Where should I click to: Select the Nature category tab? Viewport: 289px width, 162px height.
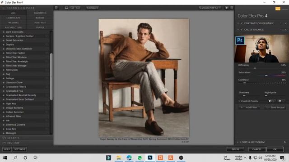pyautogui.click(x=40, y=18)
